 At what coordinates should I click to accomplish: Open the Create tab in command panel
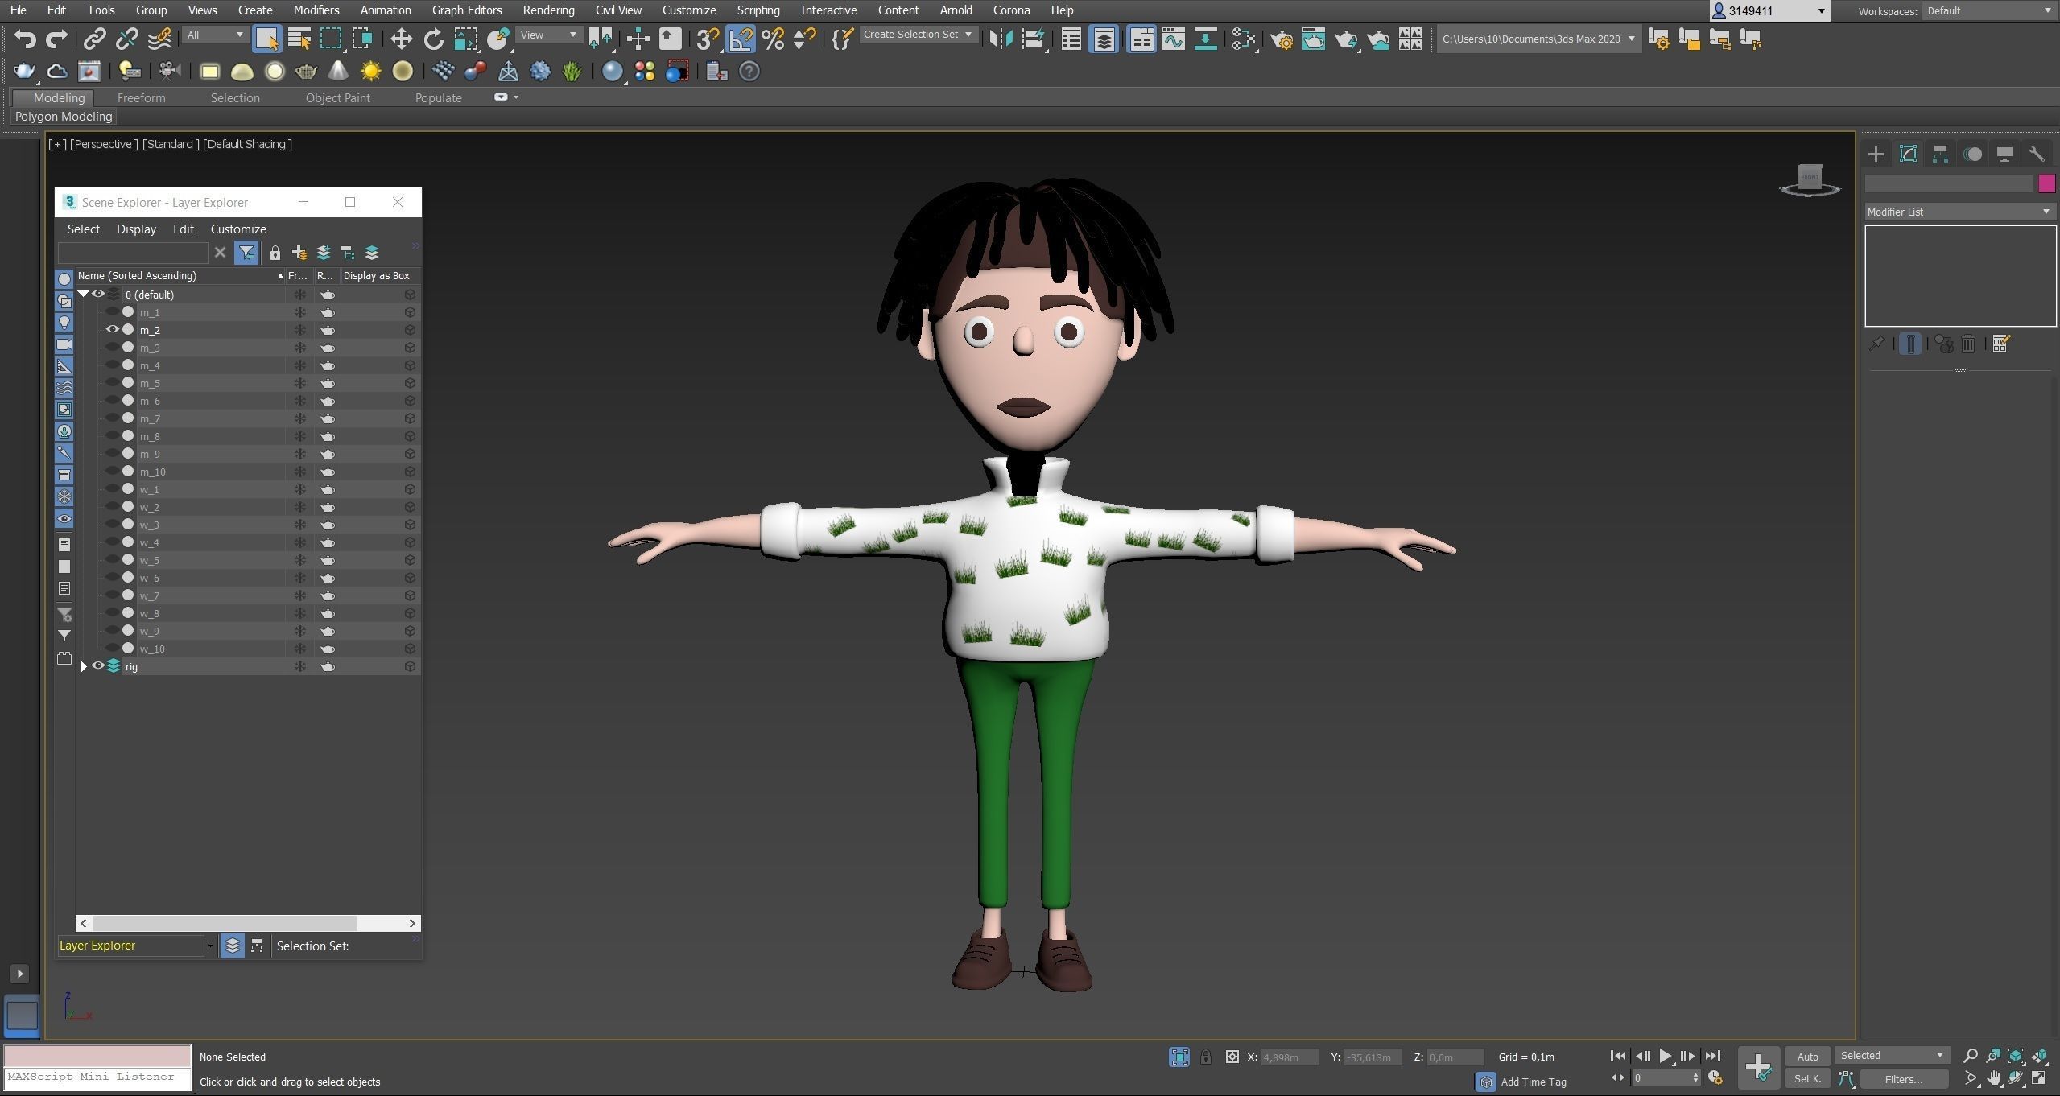1876,154
